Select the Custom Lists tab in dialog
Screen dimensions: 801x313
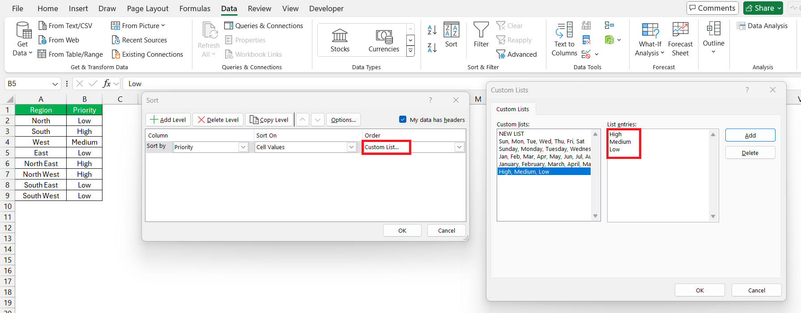pyautogui.click(x=512, y=109)
